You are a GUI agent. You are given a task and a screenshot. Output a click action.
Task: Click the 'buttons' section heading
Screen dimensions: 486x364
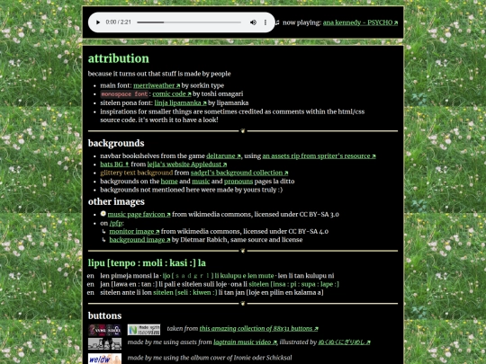pyautogui.click(x=104, y=315)
